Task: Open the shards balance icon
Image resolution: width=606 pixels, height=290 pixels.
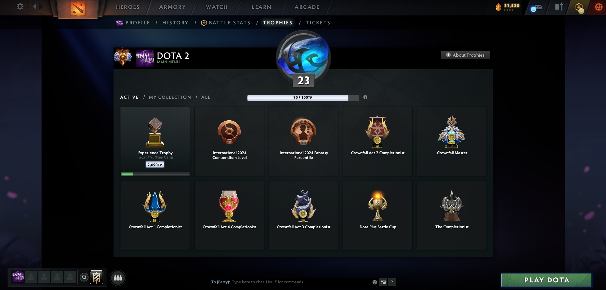Action: click(x=498, y=7)
